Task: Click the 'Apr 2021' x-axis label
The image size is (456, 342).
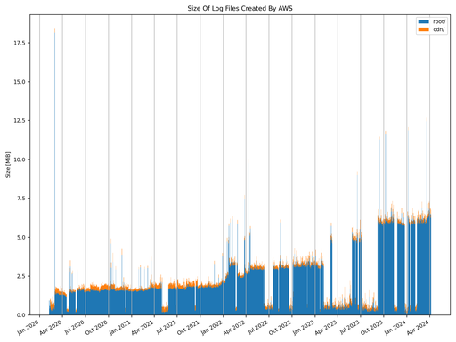Action: tap(142, 327)
